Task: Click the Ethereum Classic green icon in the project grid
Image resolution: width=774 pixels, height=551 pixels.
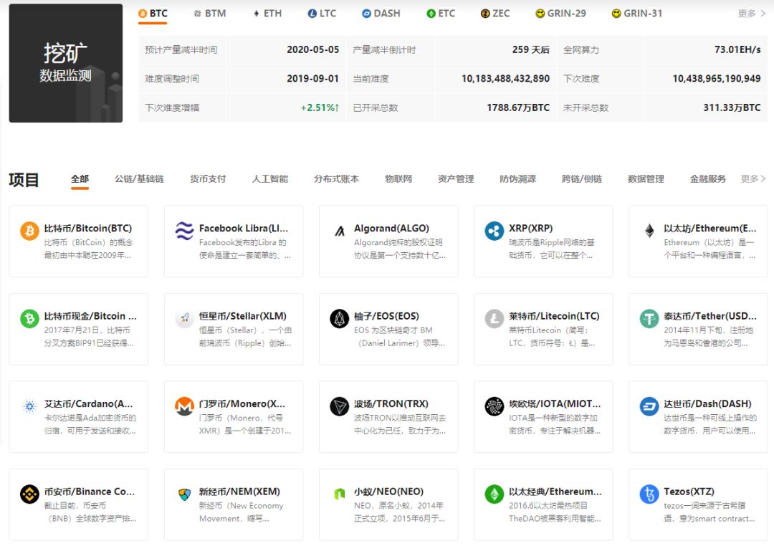Action: (494, 494)
